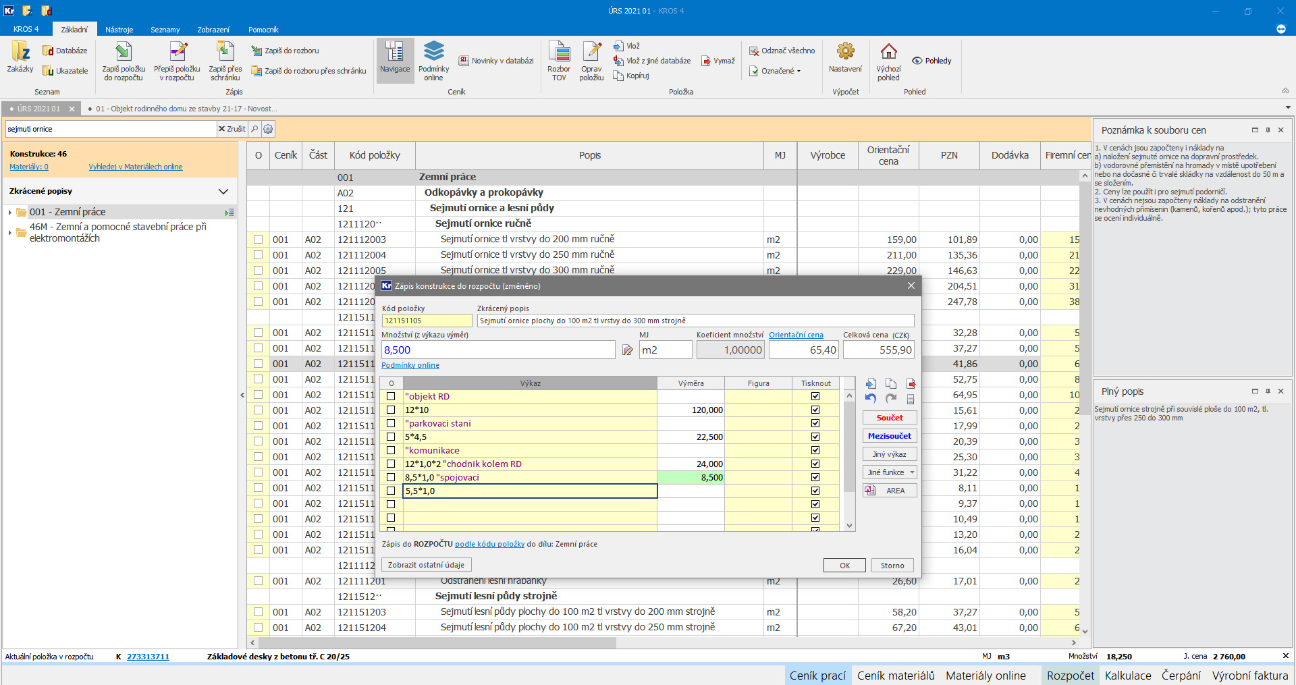This screenshot has height=685, width=1296.
Task: Click the redo arrow in the dialog
Action: (x=891, y=399)
